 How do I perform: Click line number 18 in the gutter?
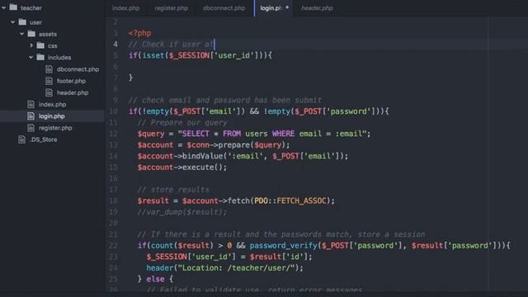pyautogui.click(x=114, y=201)
